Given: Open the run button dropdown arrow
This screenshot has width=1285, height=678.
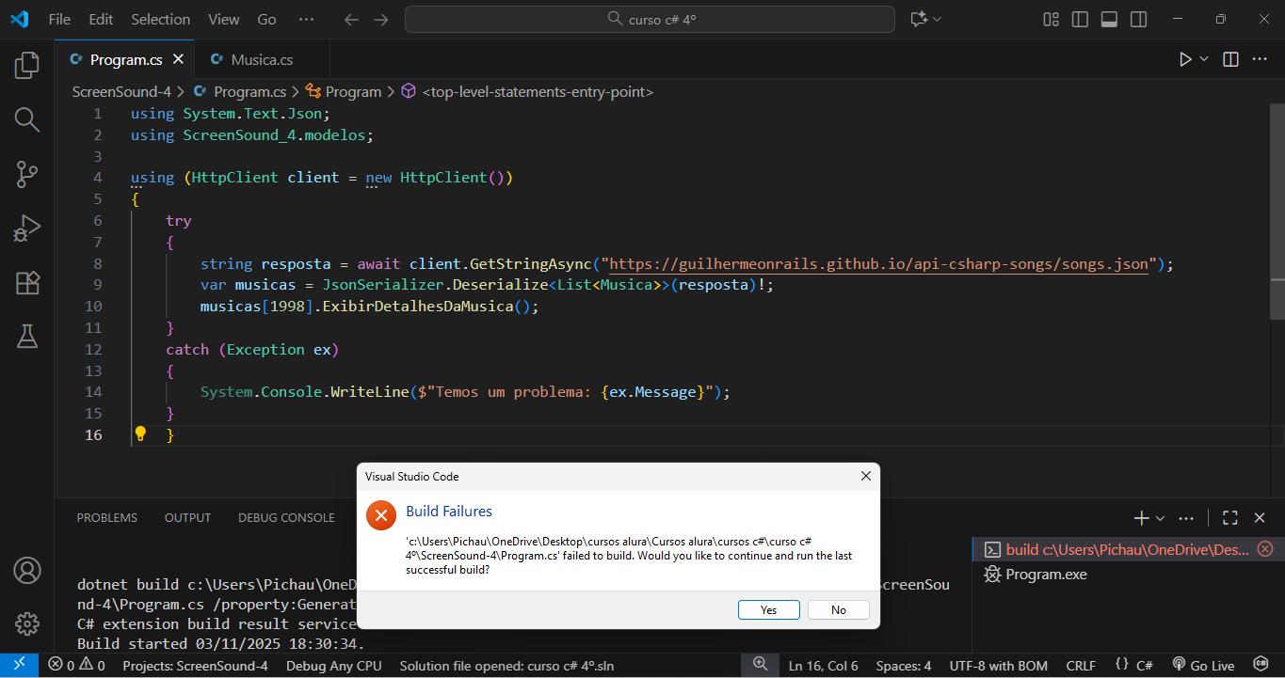Looking at the screenshot, I should pos(1204,59).
